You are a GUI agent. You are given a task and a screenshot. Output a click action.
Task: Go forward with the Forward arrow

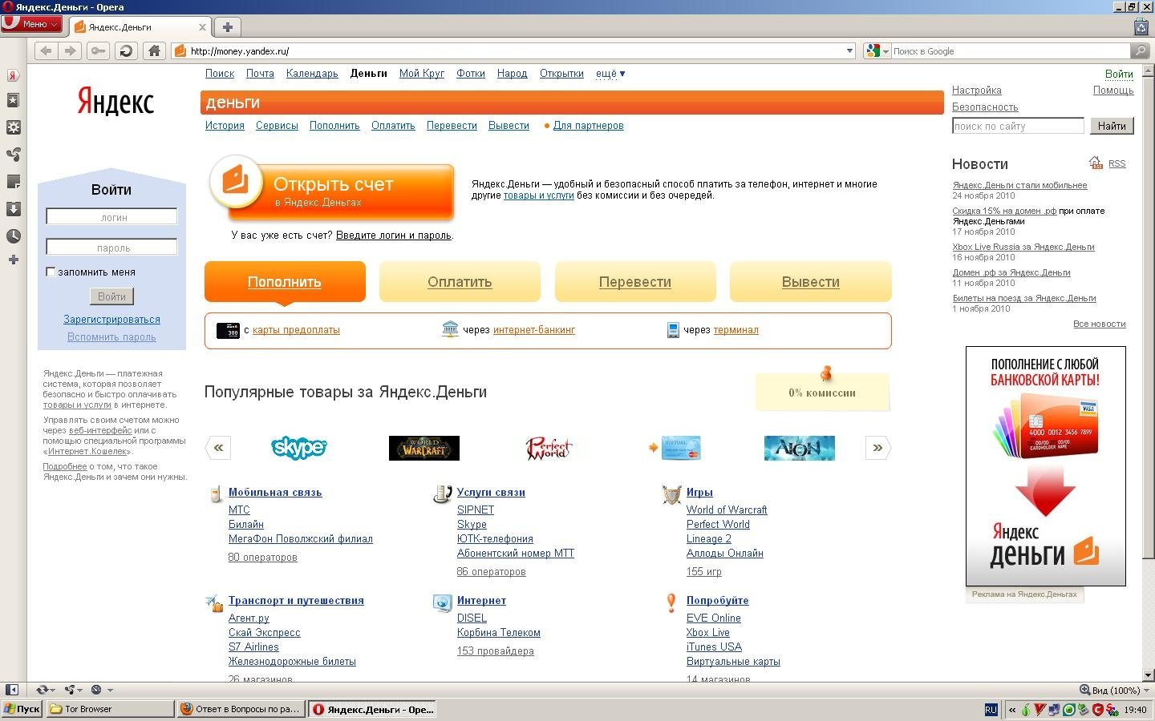[x=71, y=51]
